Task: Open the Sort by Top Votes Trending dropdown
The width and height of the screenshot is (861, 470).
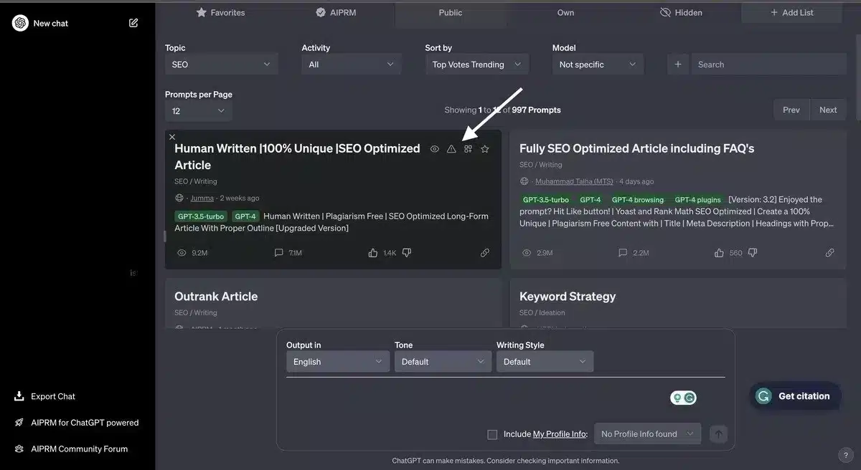Action: pos(477,64)
